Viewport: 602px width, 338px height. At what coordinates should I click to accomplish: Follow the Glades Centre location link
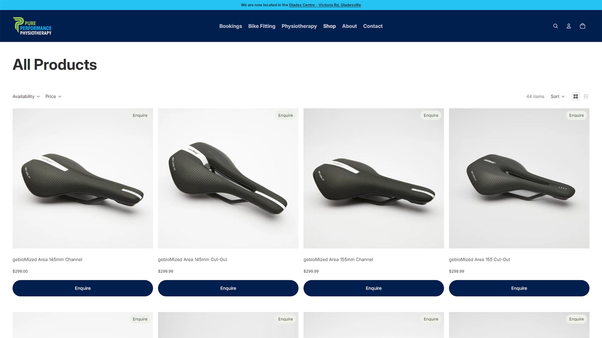(x=325, y=5)
